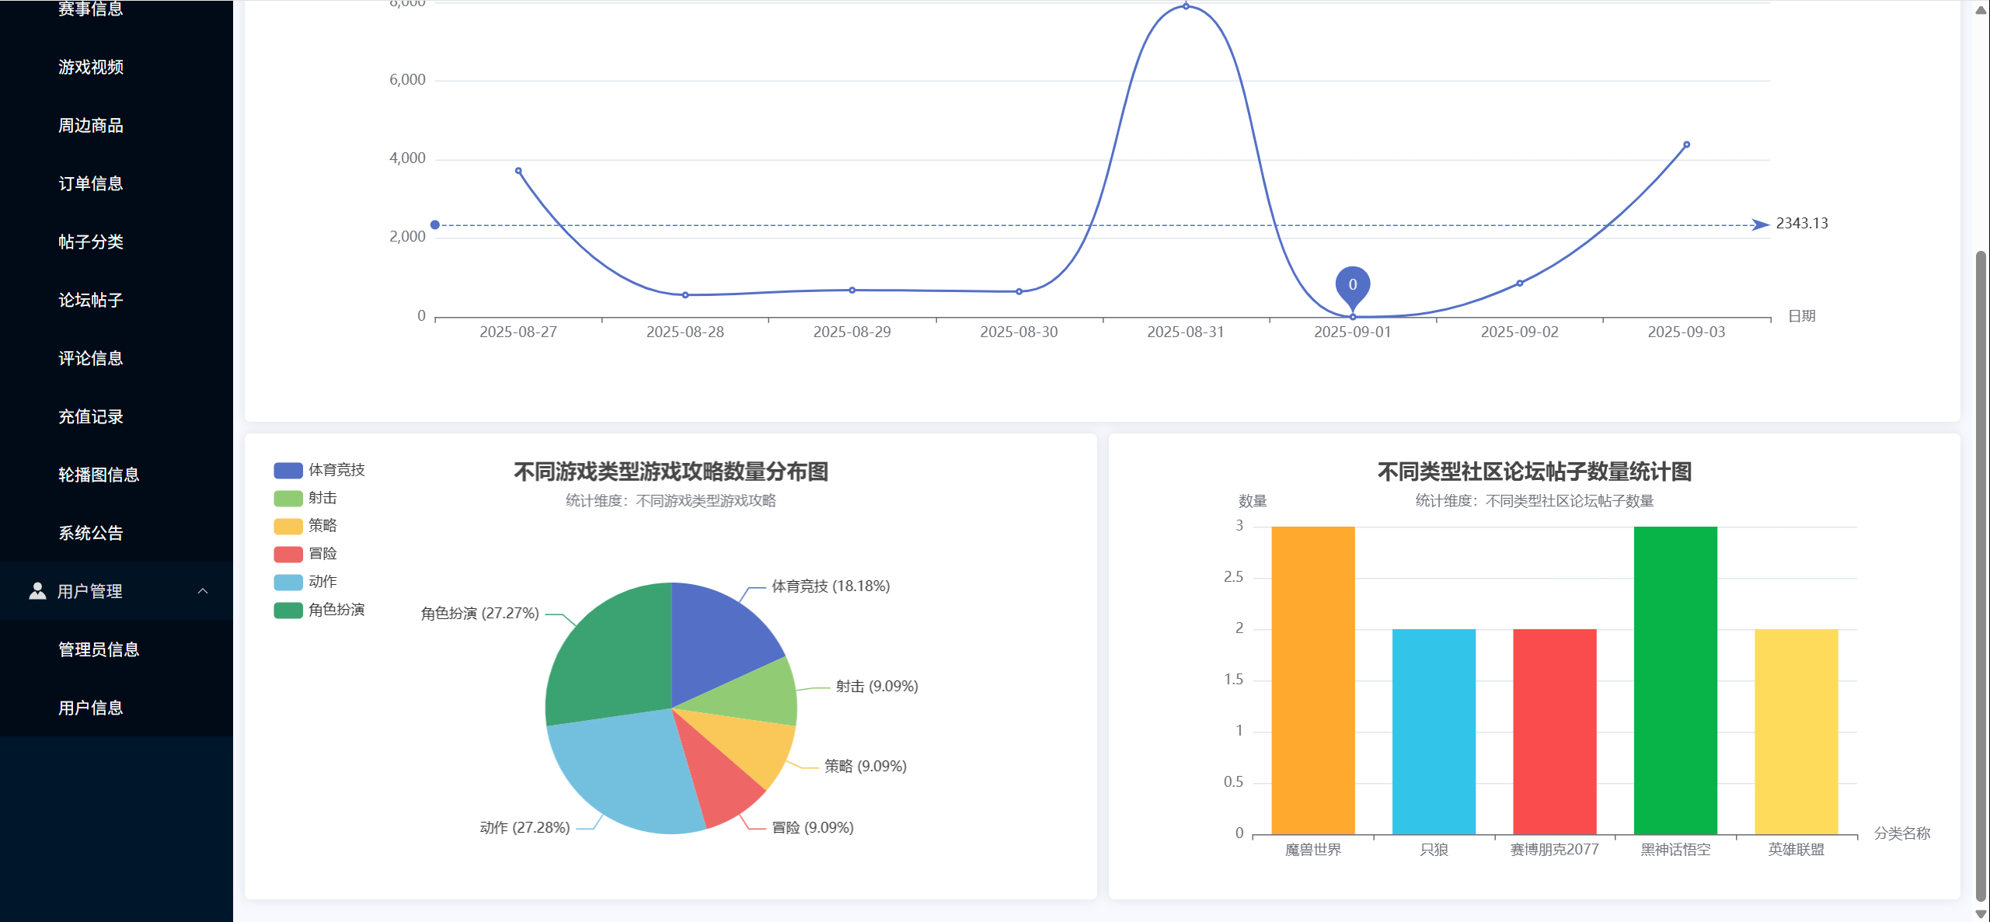Click the red 冒险 legend icon
Screen dimensions: 1990x922
click(288, 554)
